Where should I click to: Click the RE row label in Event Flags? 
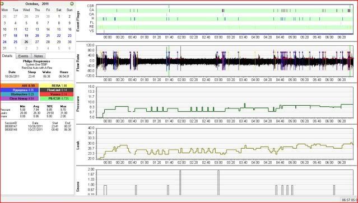[x=92, y=27]
